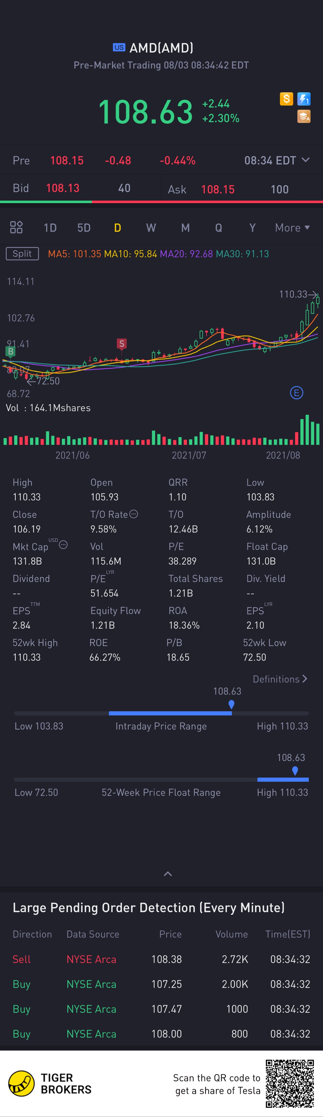Tap the Float Cap value 131.0B
This screenshot has height=1117, width=323.
(261, 561)
